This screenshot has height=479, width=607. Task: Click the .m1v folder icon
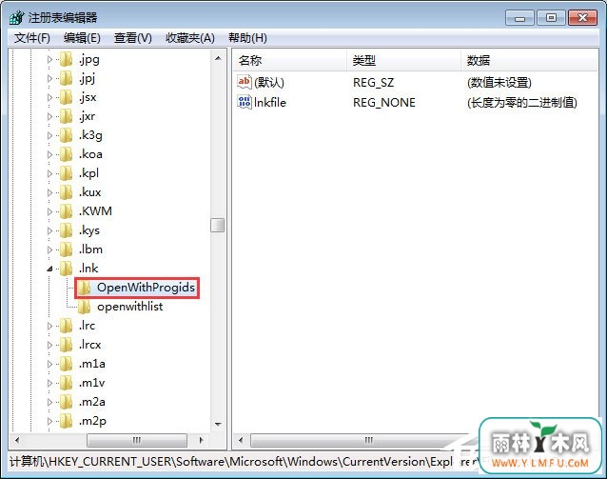click(x=66, y=383)
